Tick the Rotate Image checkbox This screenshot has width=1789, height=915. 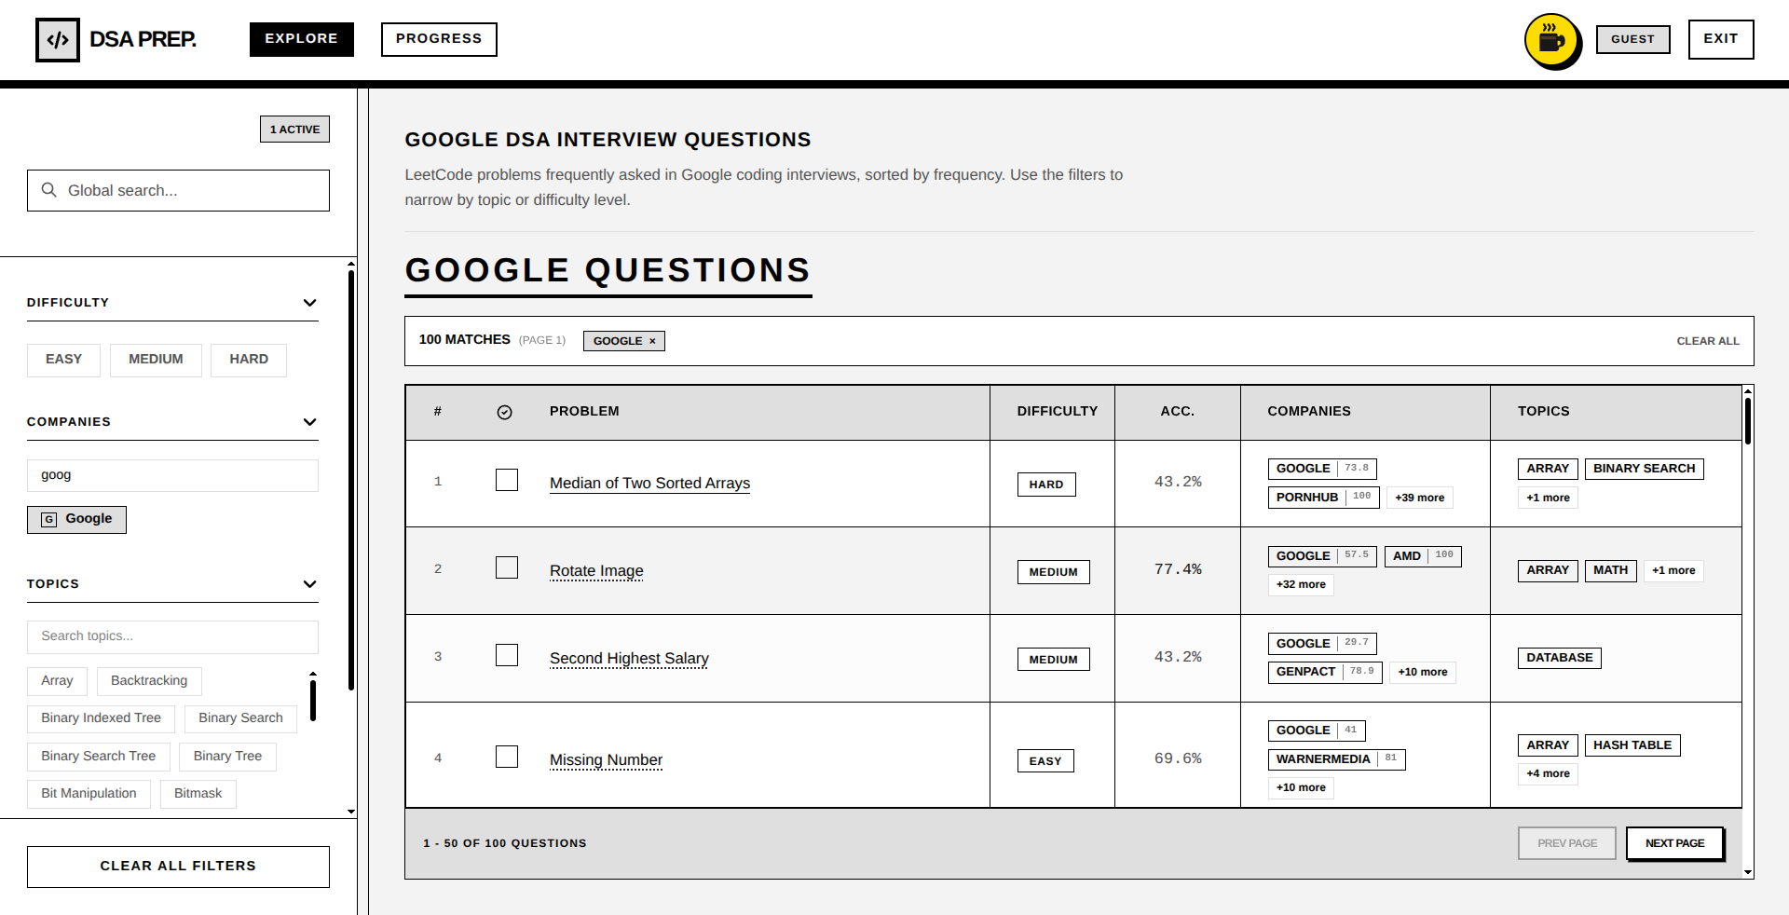tap(507, 567)
